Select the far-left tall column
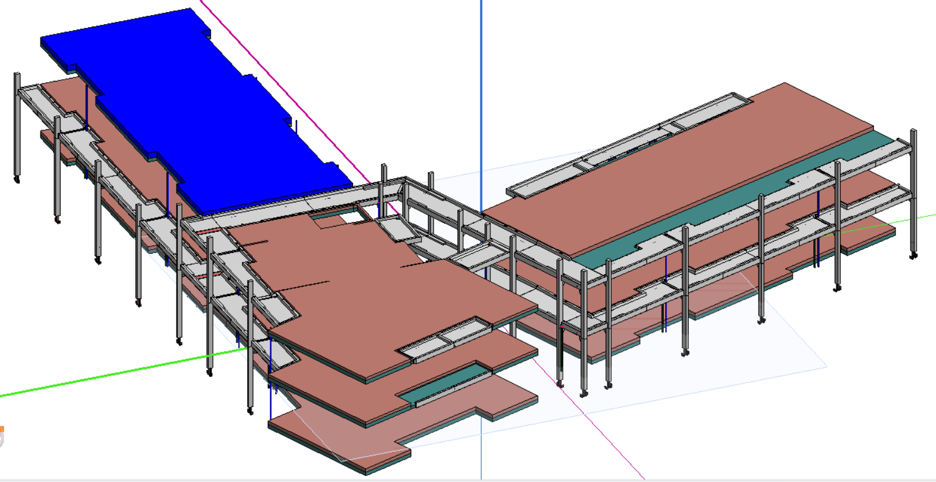The height and width of the screenshot is (482, 936). point(18,127)
